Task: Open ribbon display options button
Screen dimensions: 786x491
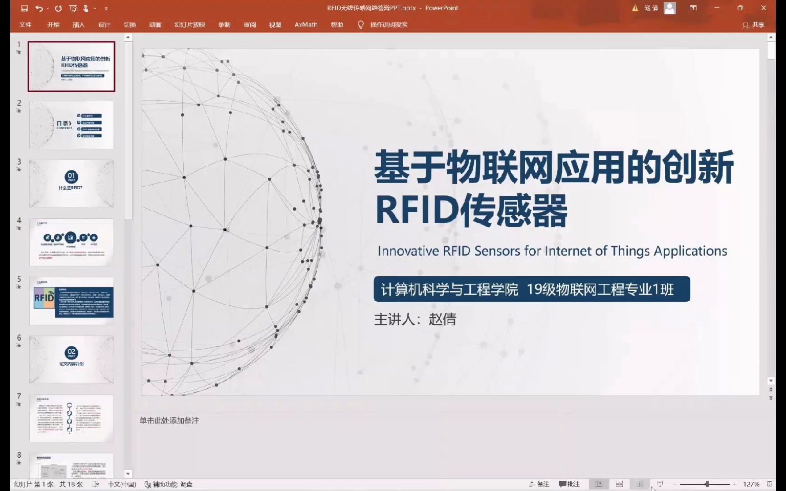Action: point(693,8)
